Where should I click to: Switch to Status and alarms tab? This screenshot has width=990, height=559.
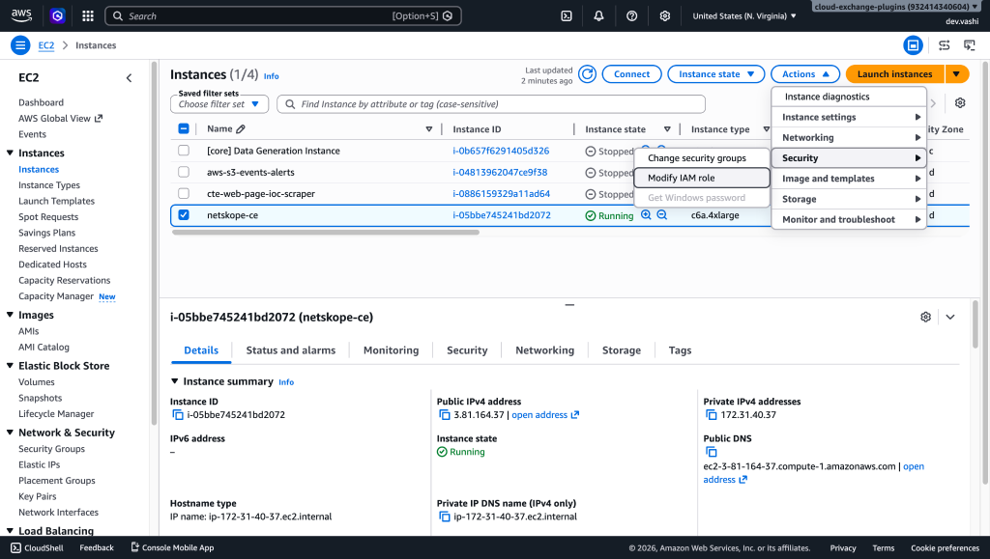tap(290, 350)
